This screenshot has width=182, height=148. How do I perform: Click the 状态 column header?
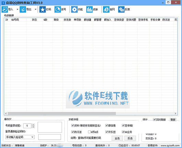tap(34, 20)
